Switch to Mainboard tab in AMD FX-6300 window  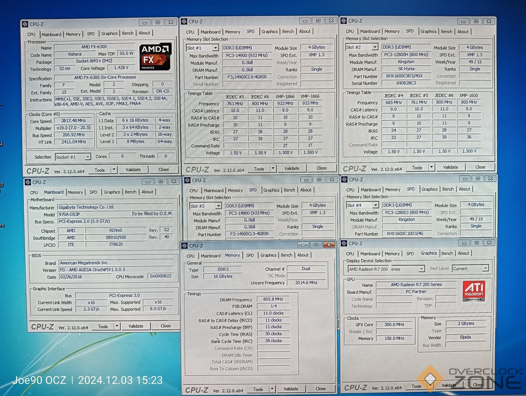pos(51,34)
